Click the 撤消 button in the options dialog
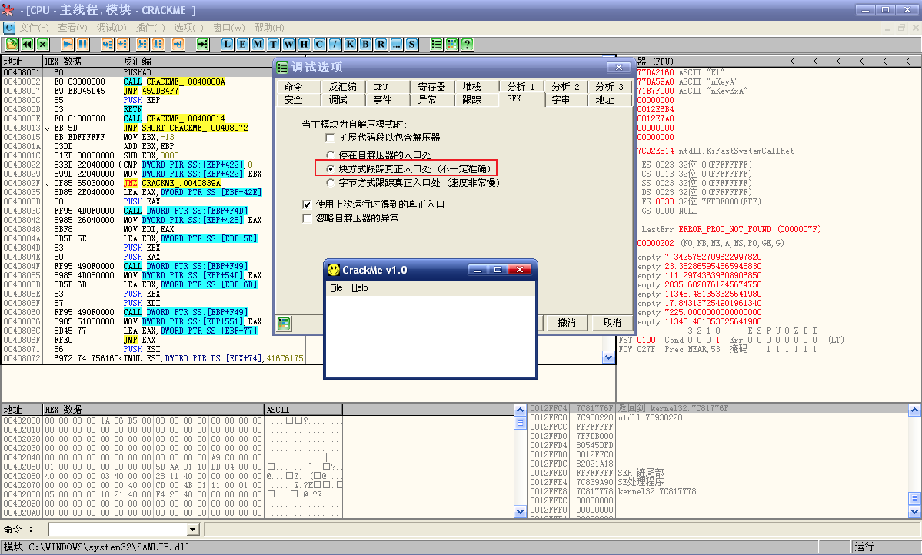 [567, 323]
